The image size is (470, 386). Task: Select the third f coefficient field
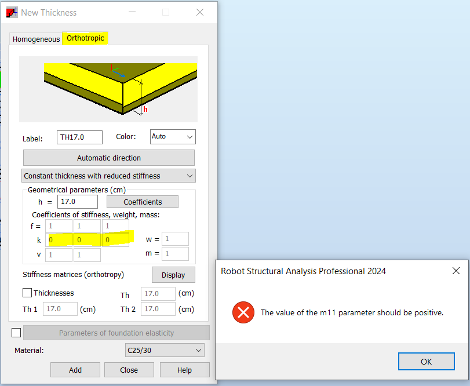(116, 226)
